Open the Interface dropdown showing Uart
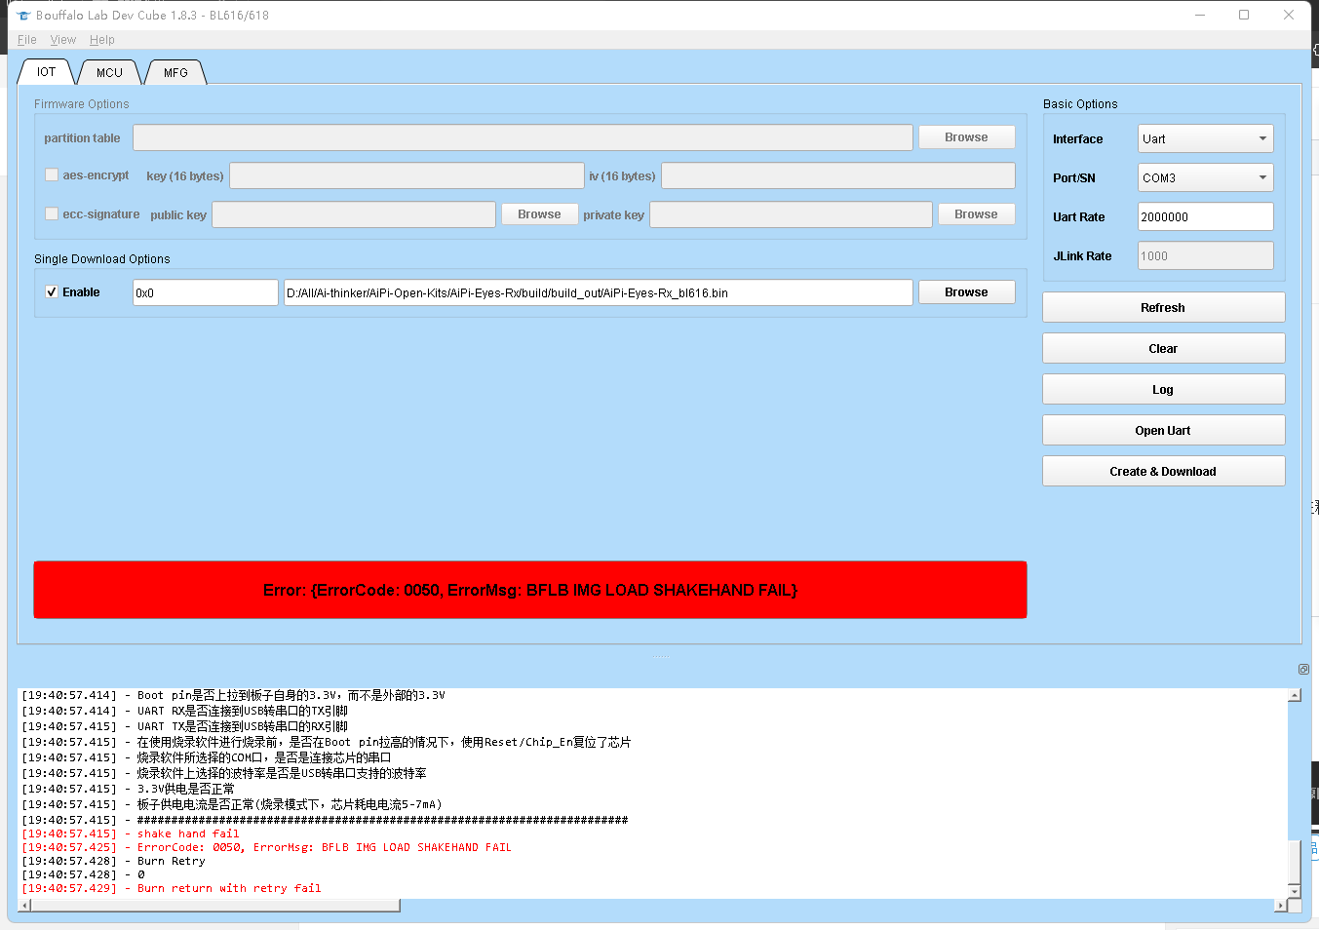Viewport: 1319px width, 930px height. pos(1206,138)
